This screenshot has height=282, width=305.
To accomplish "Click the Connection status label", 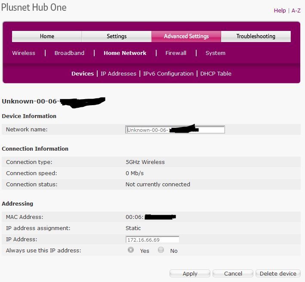I will [32, 185].
